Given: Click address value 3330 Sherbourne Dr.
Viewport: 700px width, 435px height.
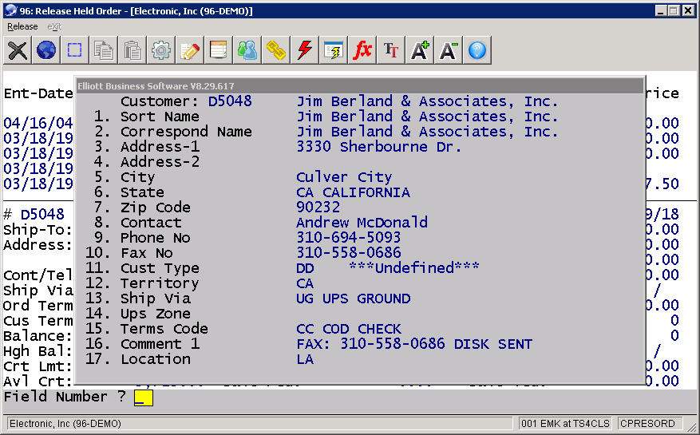Looking at the screenshot, I should pos(378,147).
